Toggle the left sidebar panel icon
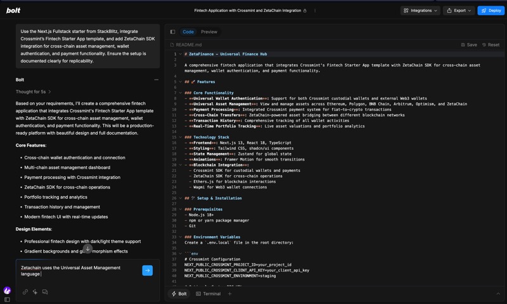 [7, 300]
